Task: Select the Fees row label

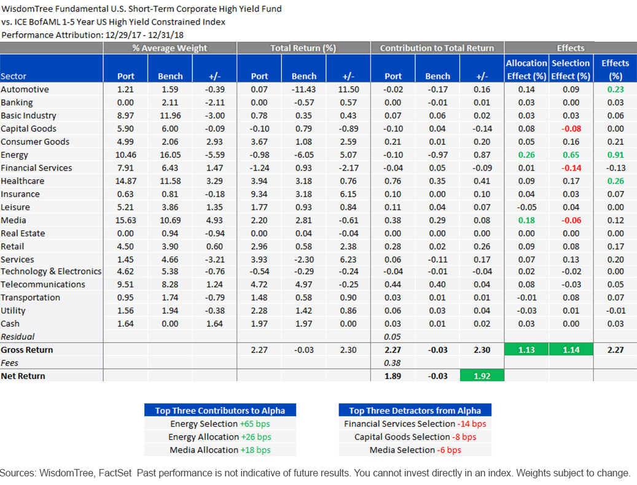Action: coord(9,363)
